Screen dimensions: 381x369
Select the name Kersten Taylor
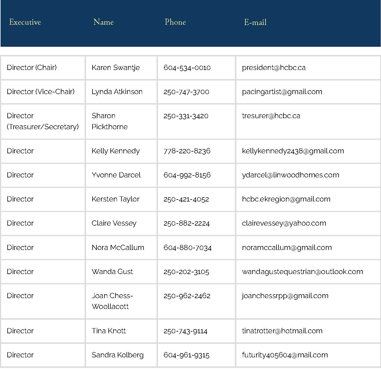(115, 199)
